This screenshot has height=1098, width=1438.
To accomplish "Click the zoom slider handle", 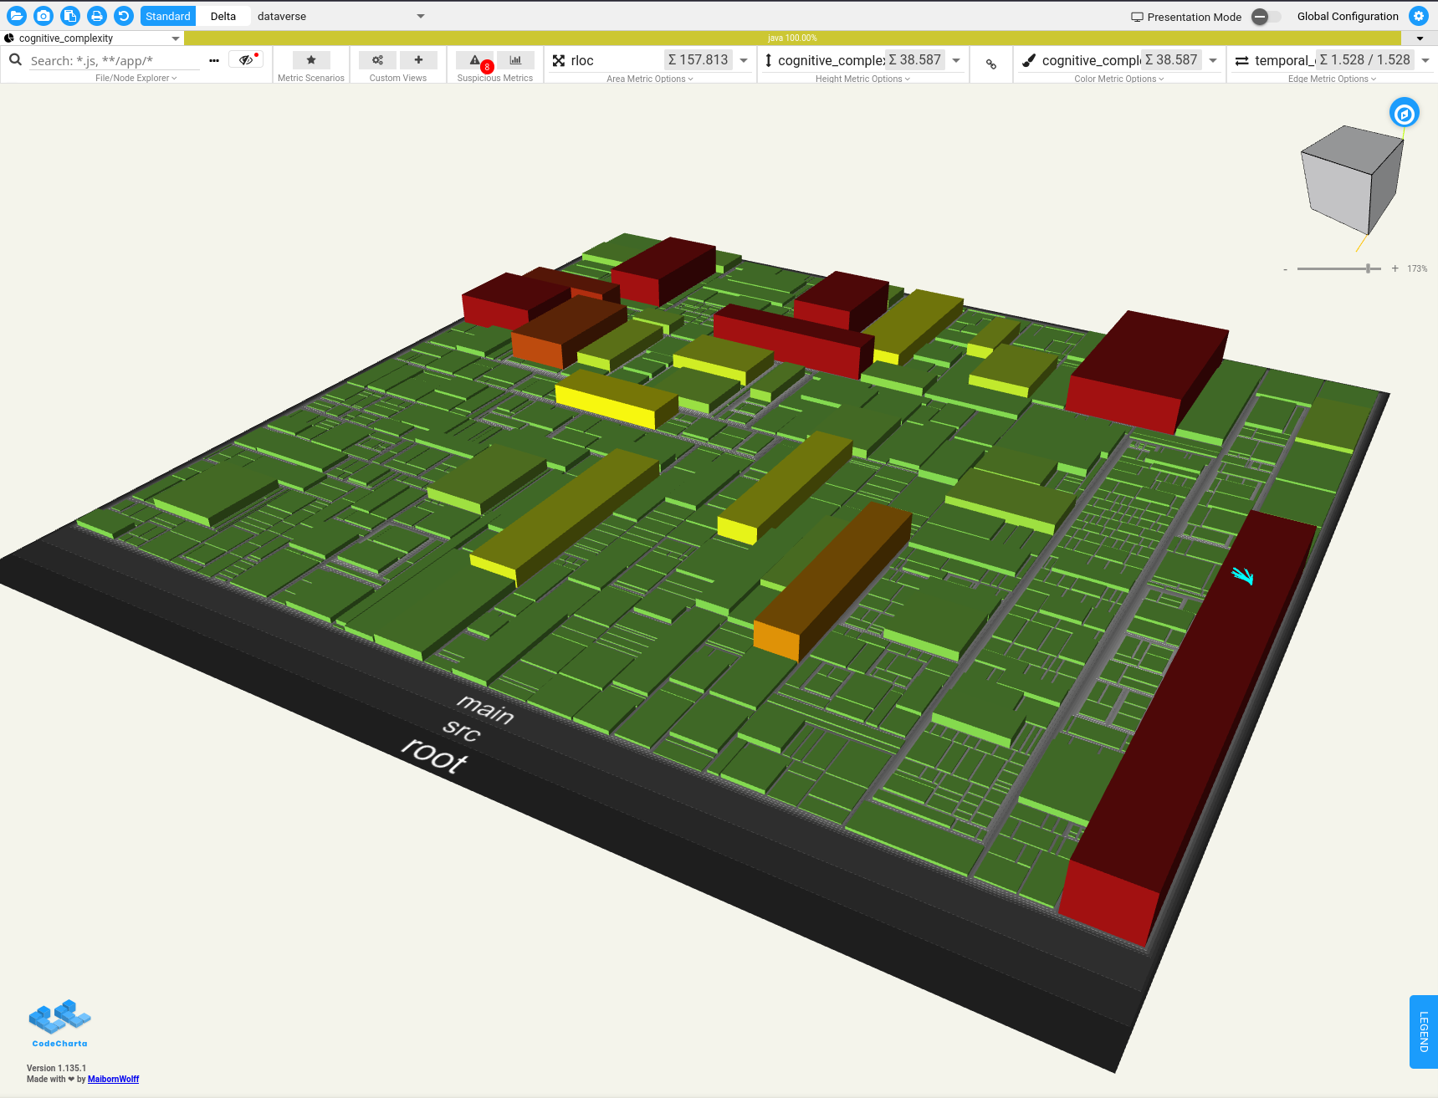I will pyautogui.click(x=1369, y=268).
